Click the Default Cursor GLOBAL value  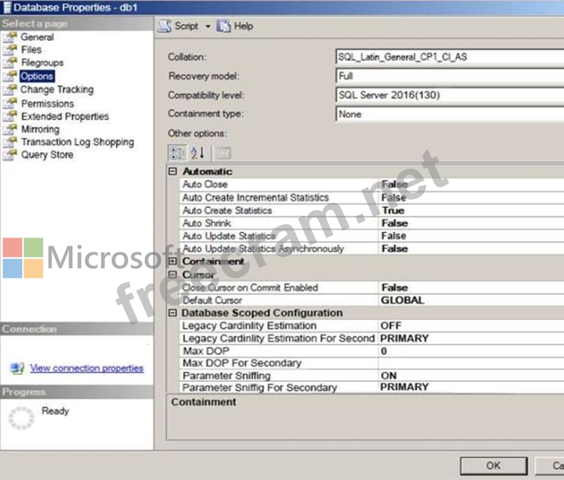point(403,300)
